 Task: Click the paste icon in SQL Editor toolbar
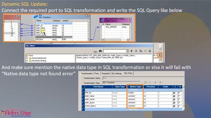tap(145, 51)
